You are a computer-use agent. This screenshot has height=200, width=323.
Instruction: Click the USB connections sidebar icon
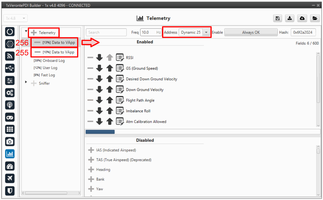tap(10, 68)
